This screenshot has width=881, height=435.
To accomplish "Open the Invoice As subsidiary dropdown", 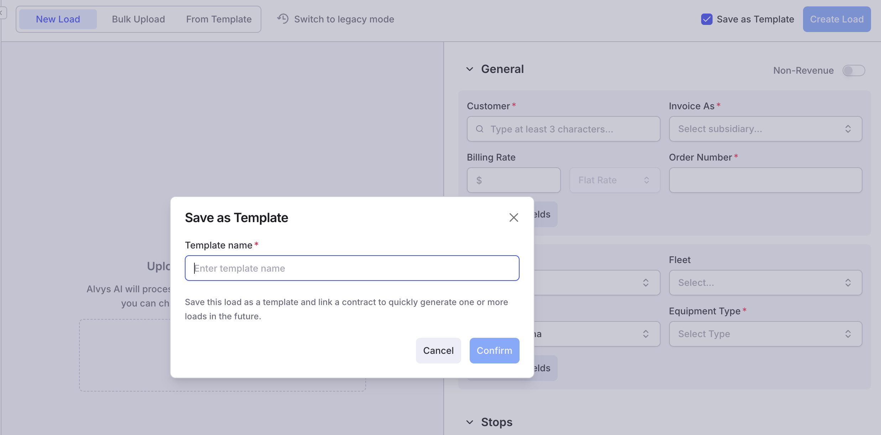I will click(x=765, y=129).
